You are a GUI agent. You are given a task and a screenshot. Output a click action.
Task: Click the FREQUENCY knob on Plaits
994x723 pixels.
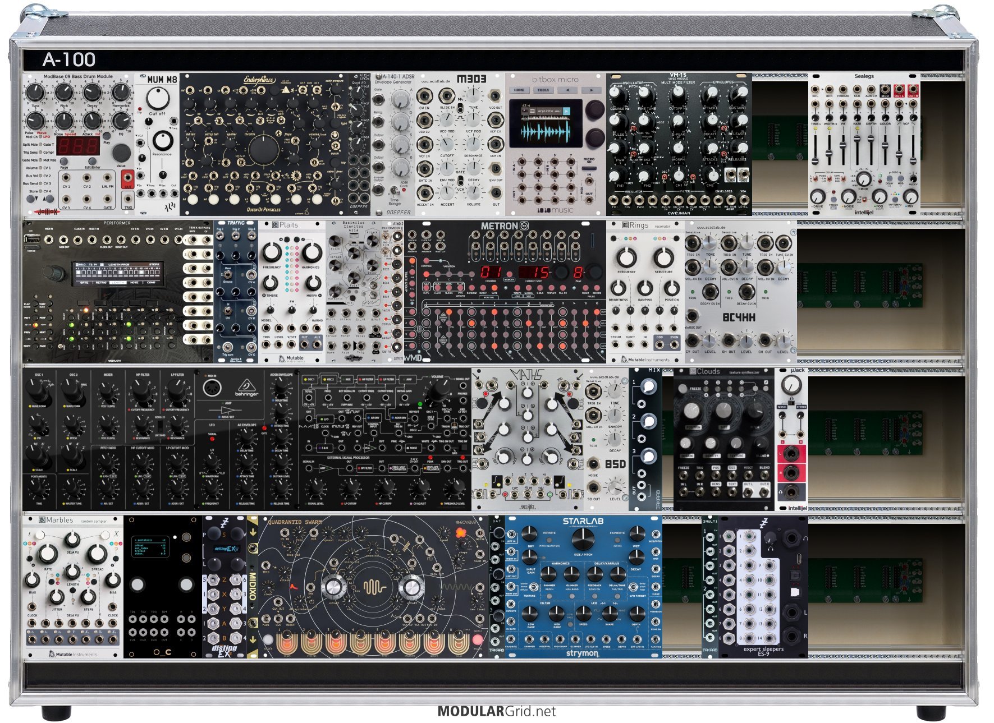tap(272, 252)
